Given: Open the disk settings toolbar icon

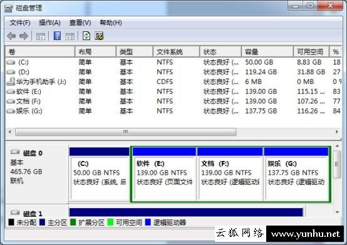Looking at the screenshot, I should [x=100, y=36].
